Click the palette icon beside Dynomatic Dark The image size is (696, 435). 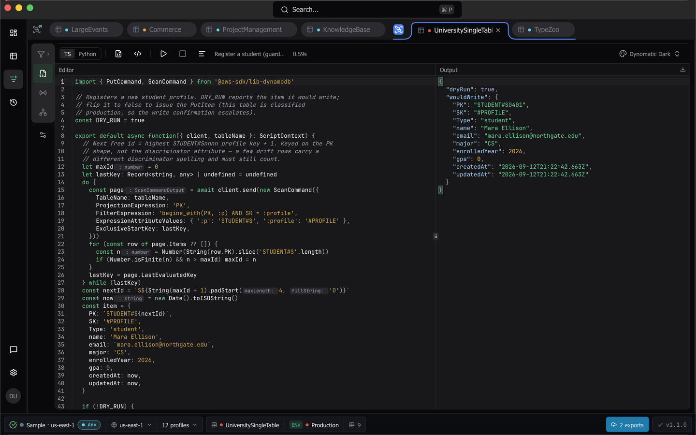(623, 54)
